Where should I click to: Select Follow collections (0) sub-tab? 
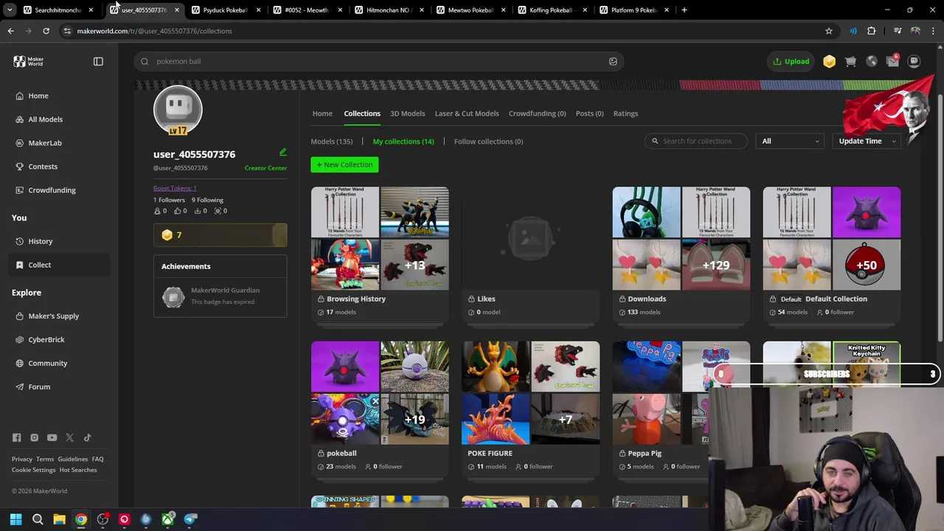coord(488,142)
